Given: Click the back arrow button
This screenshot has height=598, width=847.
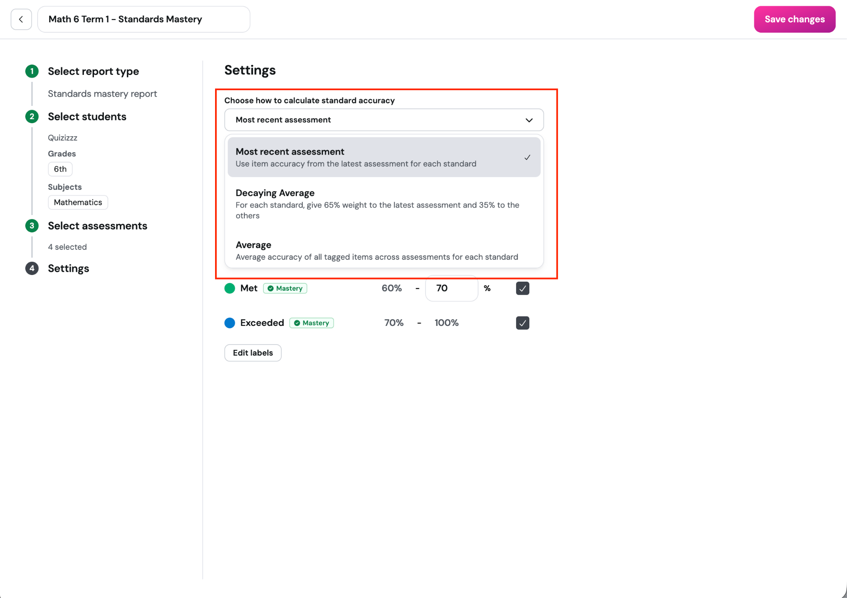Looking at the screenshot, I should pos(21,19).
